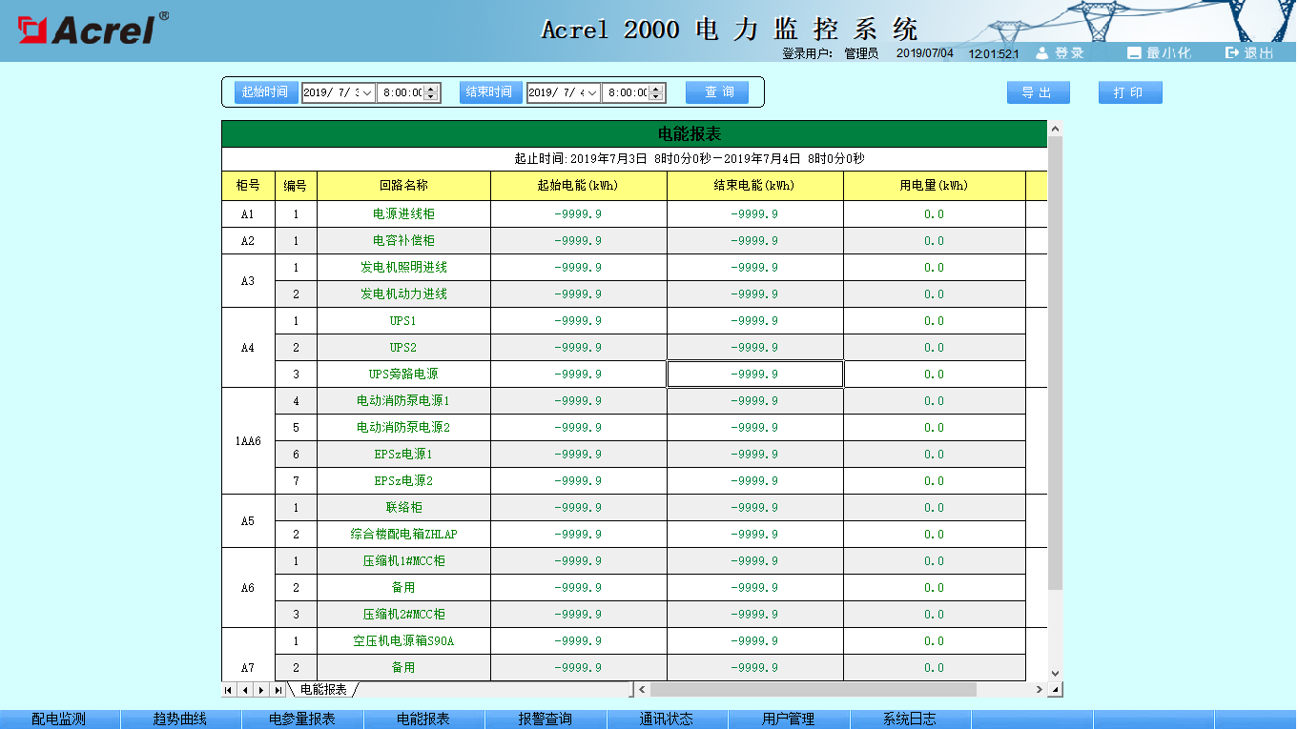The width and height of the screenshot is (1298, 729).
Task: Click the 导出 export button
Action: pyautogui.click(x=1039, y=92)
